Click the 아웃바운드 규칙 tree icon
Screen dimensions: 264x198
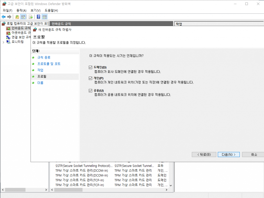[x=8, y=33]
